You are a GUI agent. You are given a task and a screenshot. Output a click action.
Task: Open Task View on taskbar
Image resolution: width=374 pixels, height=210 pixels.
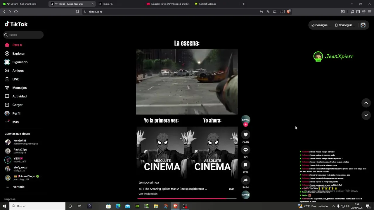coord(79,206)
